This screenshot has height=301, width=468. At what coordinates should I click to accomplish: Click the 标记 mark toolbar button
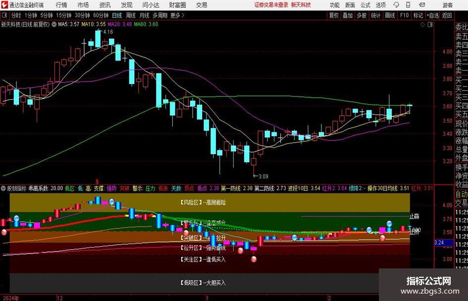(x=418, y=15)
